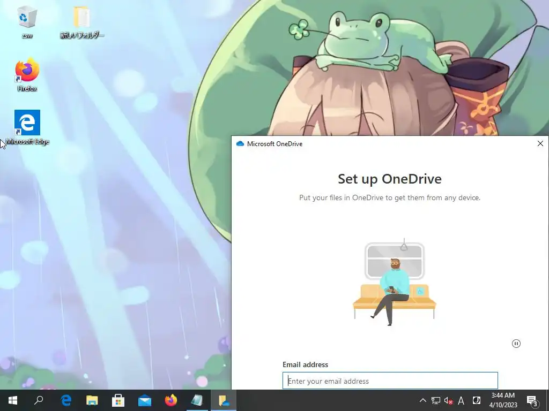The width and height of the screenshot is (549, 411).
Task: Pause the OneDrive setup animation
Action: (516, 344)
